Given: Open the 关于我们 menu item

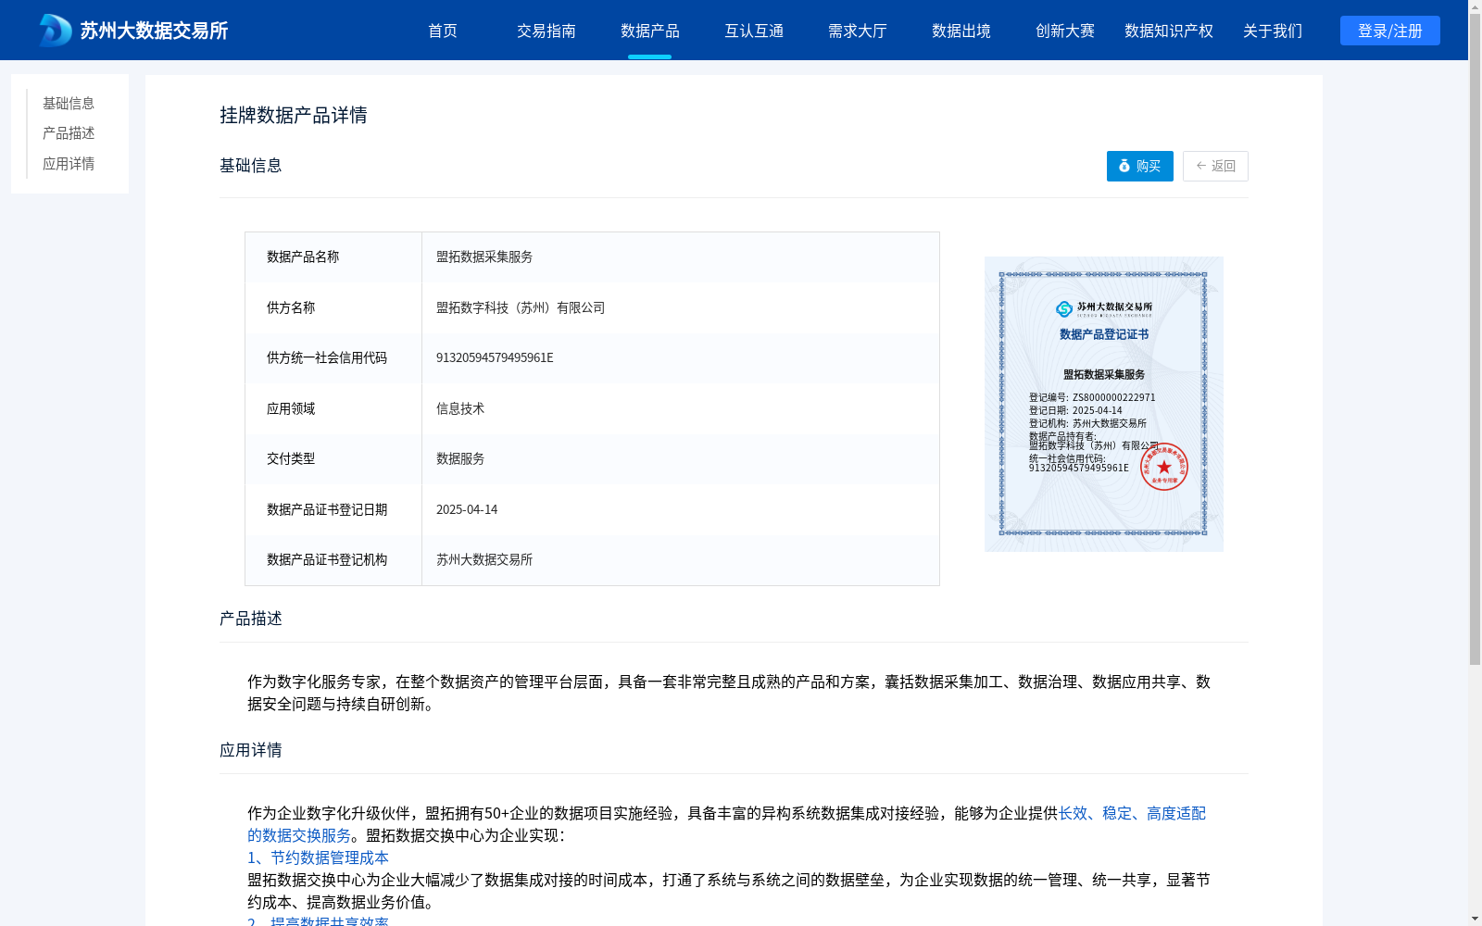Looking at the screenshot, I should pyautogui.click(x=1273, y=31).
